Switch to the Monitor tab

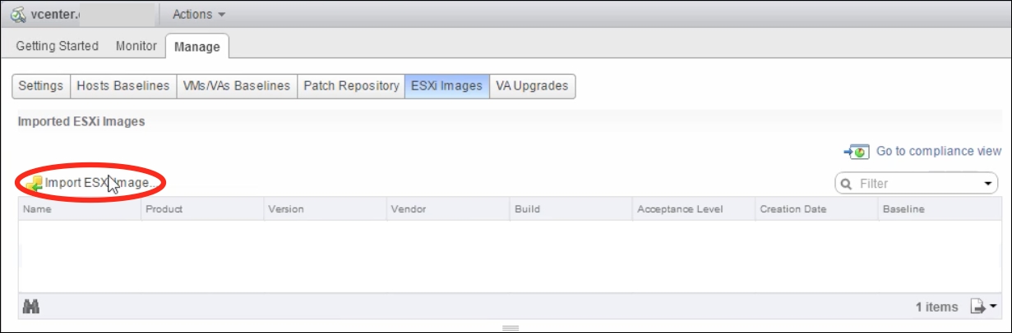[x=136, y=46]
